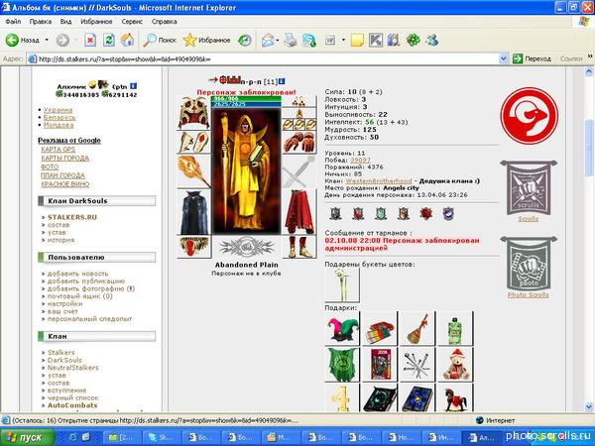Click the flower bouquet gift image

[342, 285]
